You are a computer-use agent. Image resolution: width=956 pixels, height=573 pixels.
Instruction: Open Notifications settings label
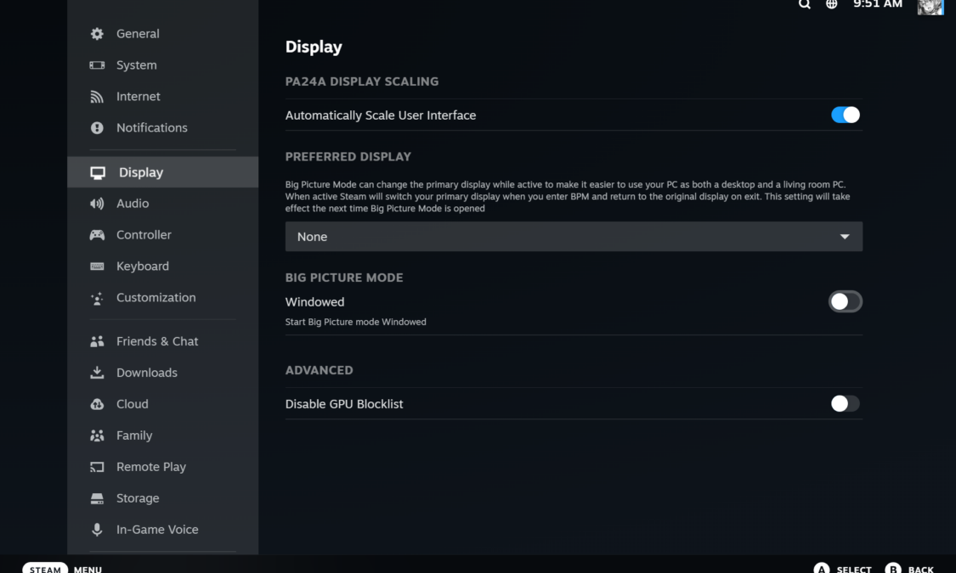tap(152, 128)
